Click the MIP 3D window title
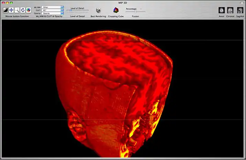246x160 pixels. pos(122,2)
